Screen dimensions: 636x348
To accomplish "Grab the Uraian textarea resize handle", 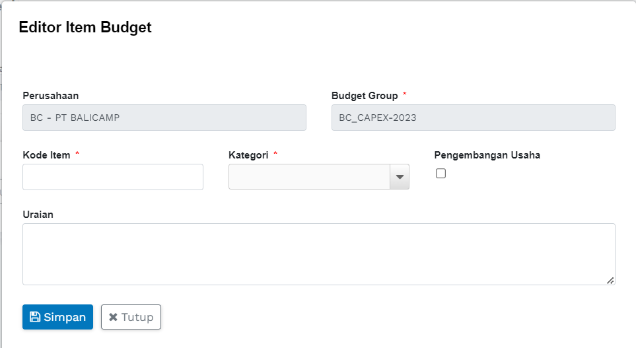I will click(610, 281).
